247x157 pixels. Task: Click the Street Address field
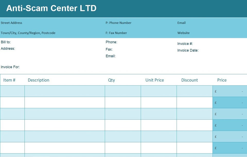(x=11, y=23)
